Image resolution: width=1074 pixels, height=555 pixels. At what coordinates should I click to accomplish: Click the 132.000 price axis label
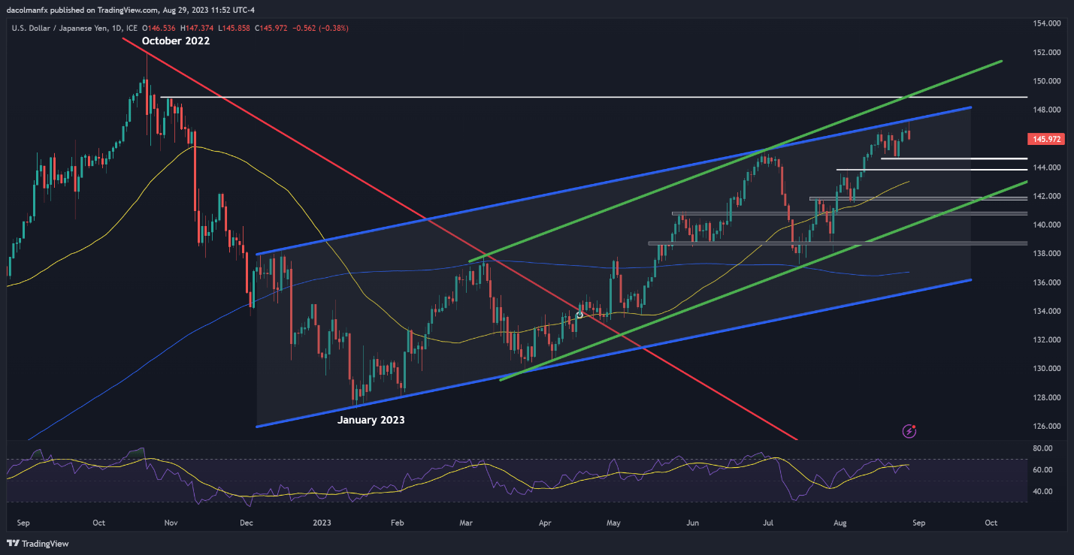[1046, 339]
